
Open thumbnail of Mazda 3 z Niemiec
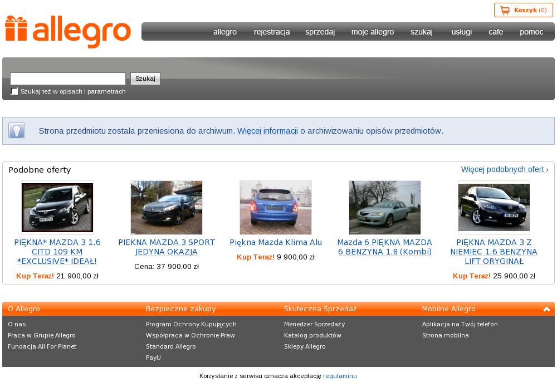click(494, 208)
